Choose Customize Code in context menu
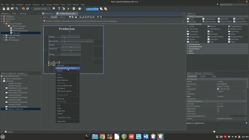249x140 pixels. [x=67, y=117]
